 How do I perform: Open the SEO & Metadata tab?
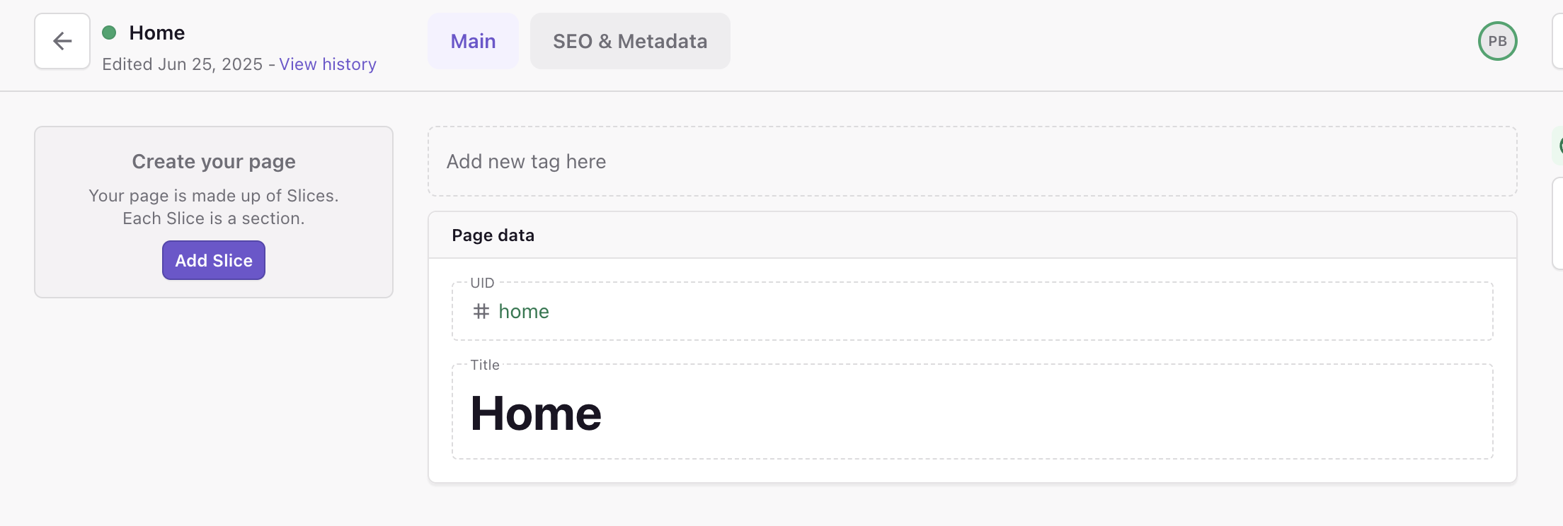tap(630, 41)
